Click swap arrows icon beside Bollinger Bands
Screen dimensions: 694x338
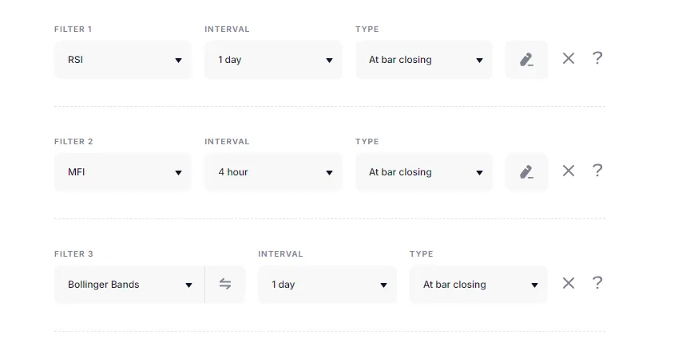point(225,285)
